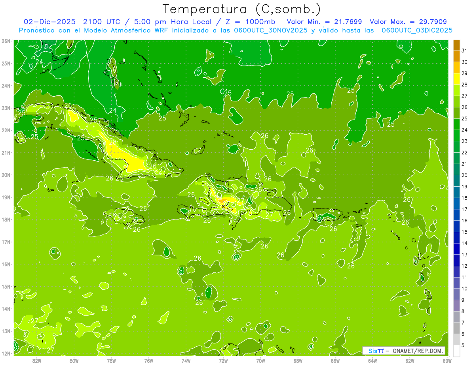
Task: Click the '0600UTC_03DIC2025' valid-until time
Action: click(417, 30)
